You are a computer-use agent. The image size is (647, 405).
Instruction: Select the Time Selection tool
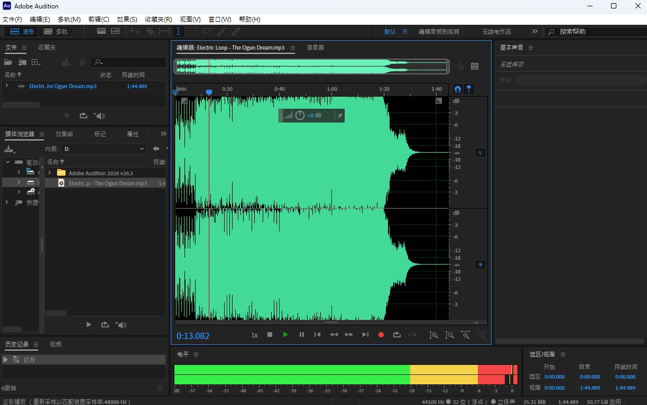(179, 31)
